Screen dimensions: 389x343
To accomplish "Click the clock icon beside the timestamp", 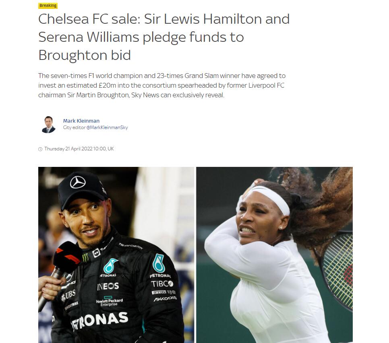I will click(40, 149).
